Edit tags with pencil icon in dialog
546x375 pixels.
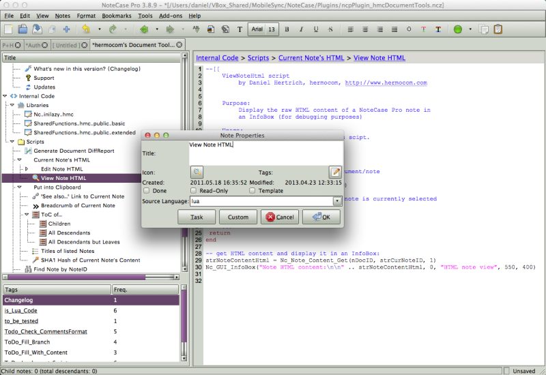335,172
